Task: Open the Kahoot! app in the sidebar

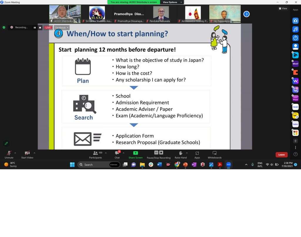Action: click(x=295, y=64)
